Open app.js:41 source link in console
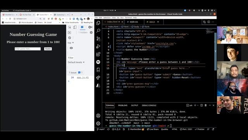The width and height of the screenshot is (248, 140). click(83, 77)
